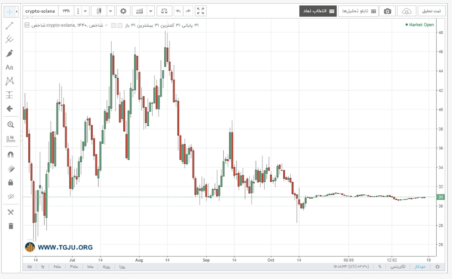Select the pitchfork drawing tool
Image resolution: width=452 pixels, height=279 pixels.
click(9, 39)
